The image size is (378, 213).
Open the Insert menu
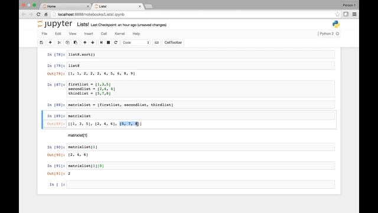[89, 34]
